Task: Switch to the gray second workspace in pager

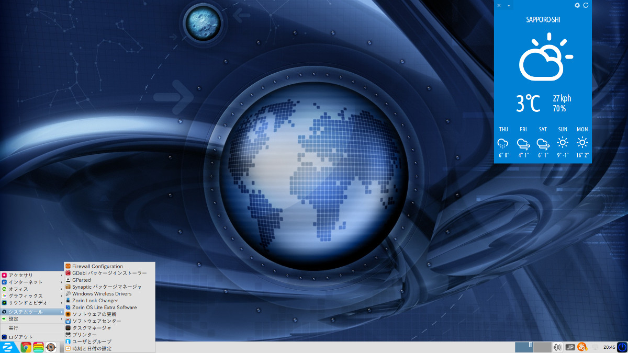Action: (x=542, y=347)
